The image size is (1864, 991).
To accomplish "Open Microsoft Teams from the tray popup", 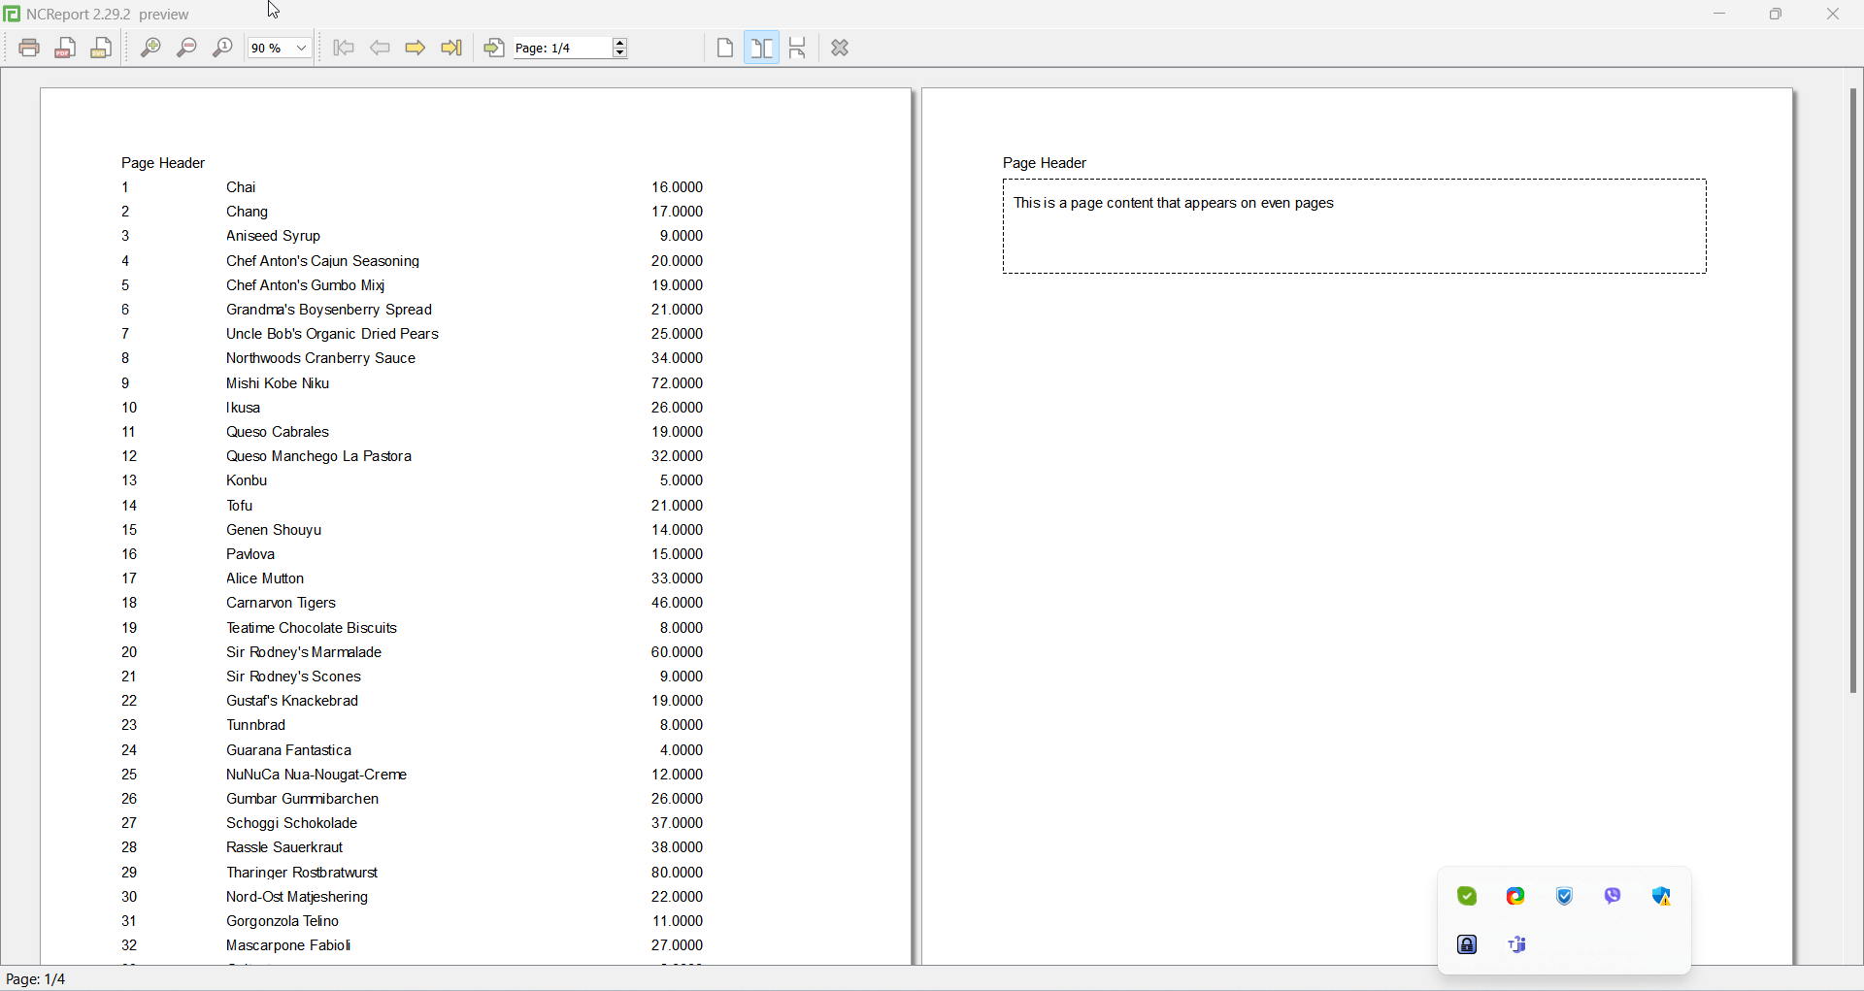I will 1517,944.
